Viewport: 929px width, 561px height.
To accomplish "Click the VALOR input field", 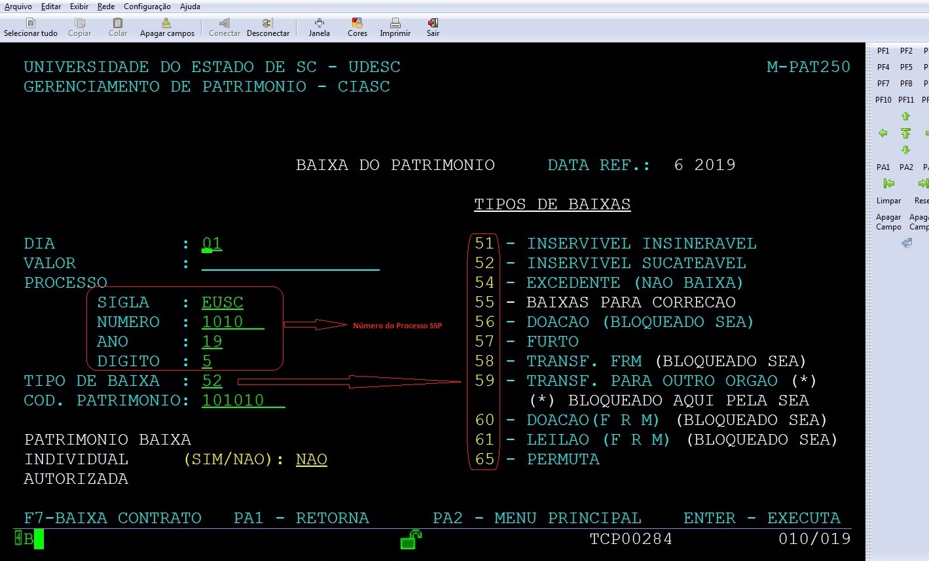I will [x=290, y=263].
